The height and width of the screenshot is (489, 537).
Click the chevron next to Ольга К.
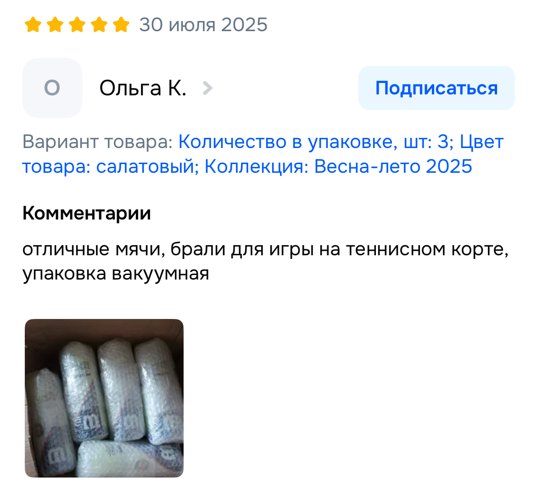(x=207, y=88)
